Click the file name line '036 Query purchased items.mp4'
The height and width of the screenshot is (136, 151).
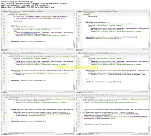(17, 2)
